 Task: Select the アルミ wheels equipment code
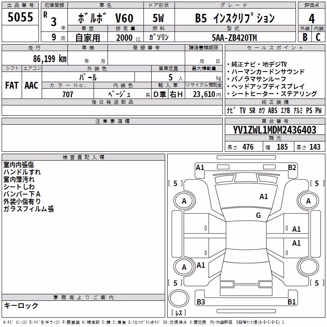(298, 110)
